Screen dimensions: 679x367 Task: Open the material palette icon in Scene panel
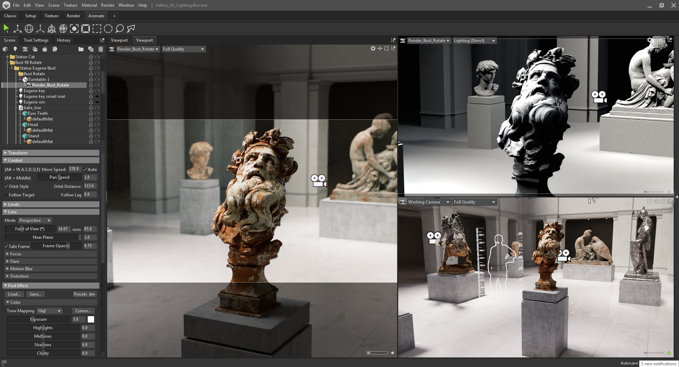[55, 49]
